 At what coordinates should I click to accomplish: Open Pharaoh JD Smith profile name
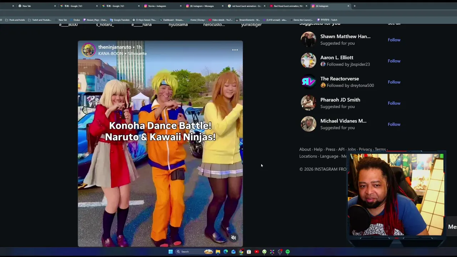(x=340, y=100)
